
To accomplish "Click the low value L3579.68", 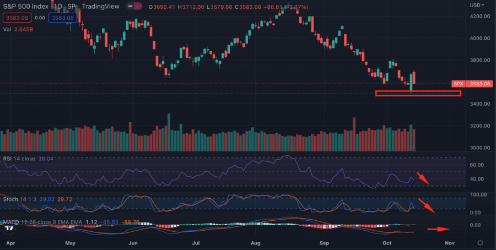I will [219, 7].
